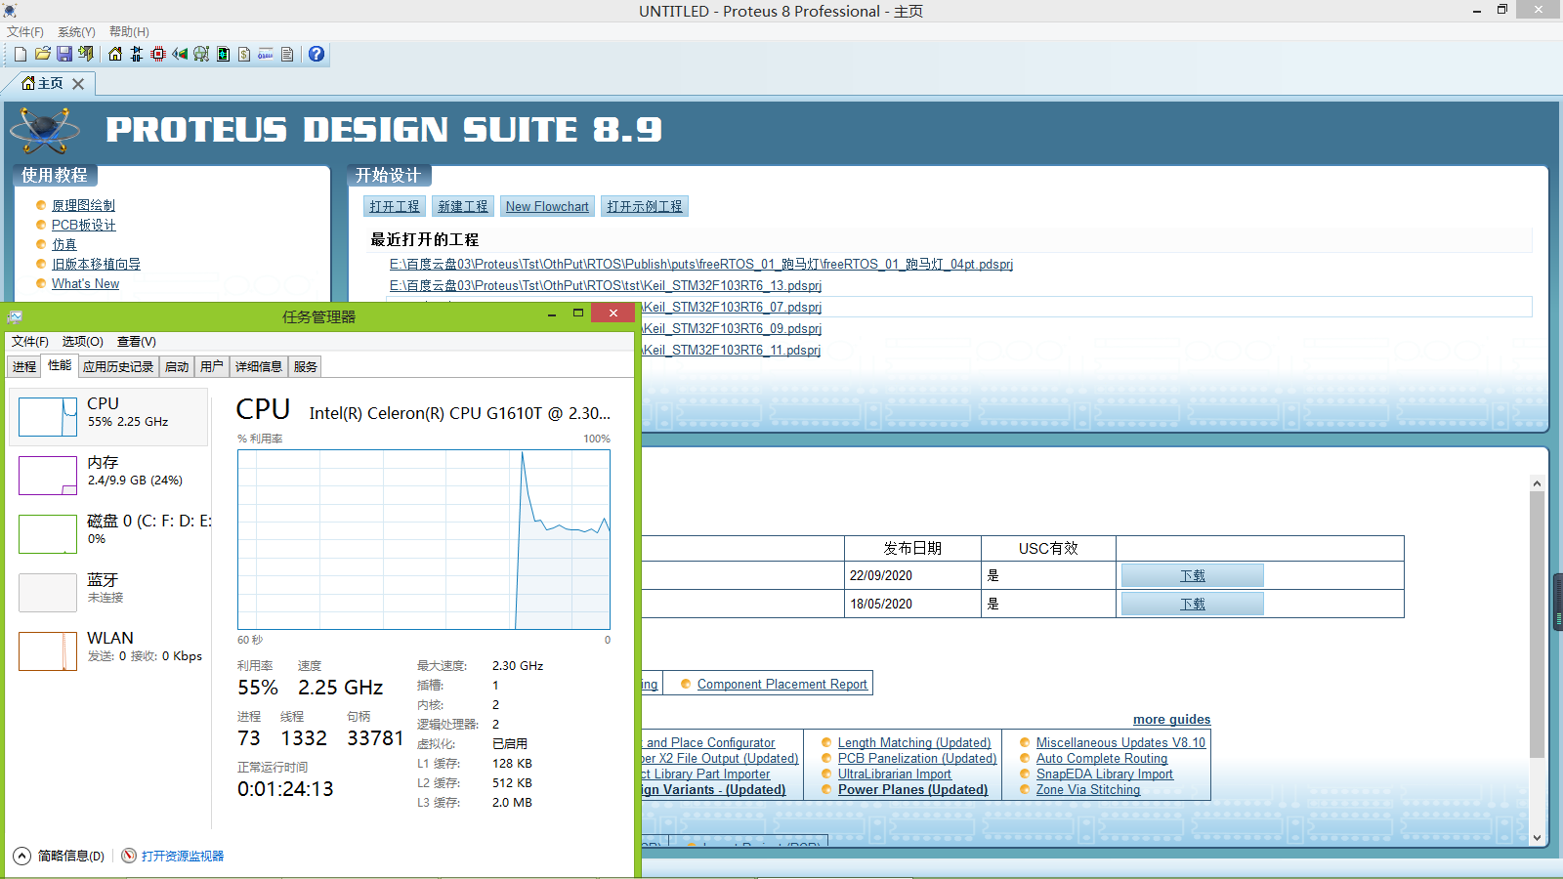Switch to the 应用历史记录 tab
This screenshot has height=879, width=1563.
point(118,367)
